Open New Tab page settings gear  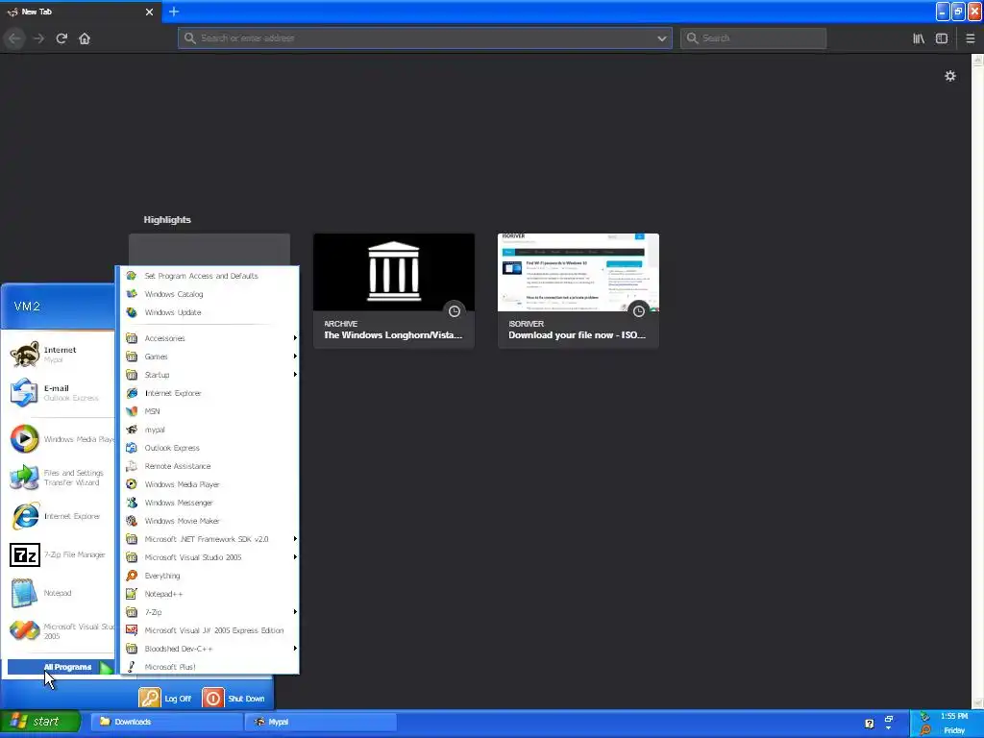[x=950, y=76]
